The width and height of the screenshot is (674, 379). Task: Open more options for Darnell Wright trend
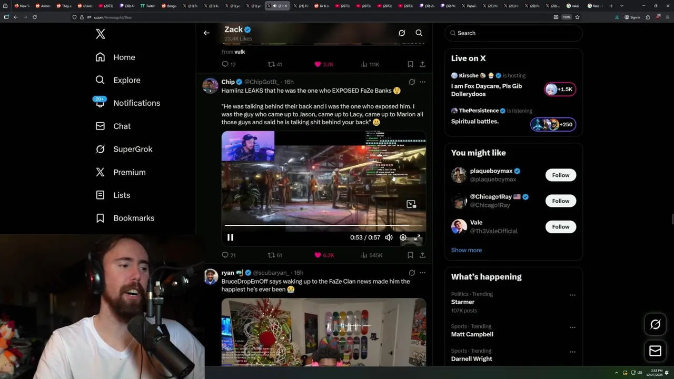point(572,352)
